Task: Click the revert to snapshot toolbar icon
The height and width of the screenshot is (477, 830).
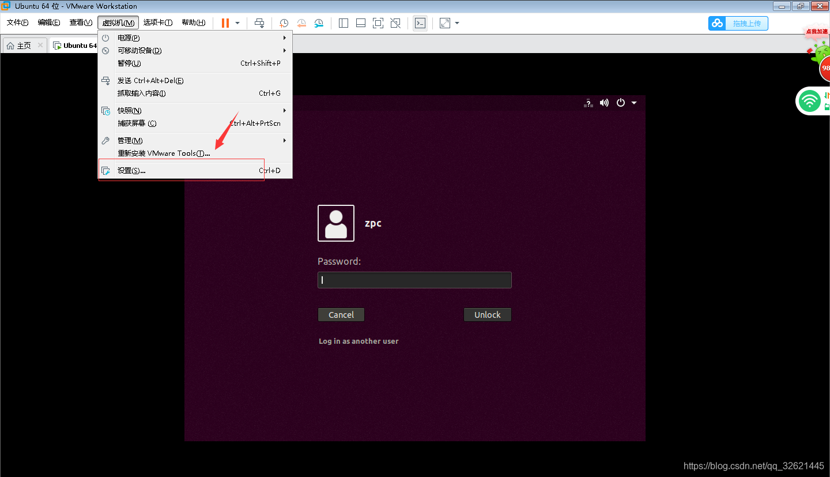Action: [301, 23]
